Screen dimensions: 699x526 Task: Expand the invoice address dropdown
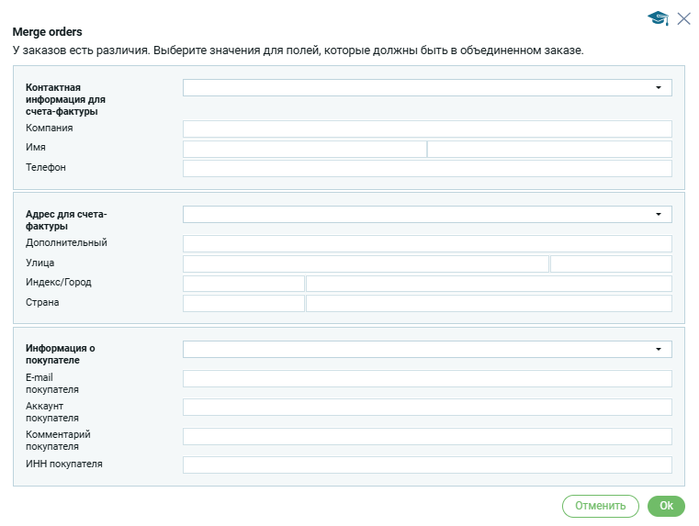(427, 215)
